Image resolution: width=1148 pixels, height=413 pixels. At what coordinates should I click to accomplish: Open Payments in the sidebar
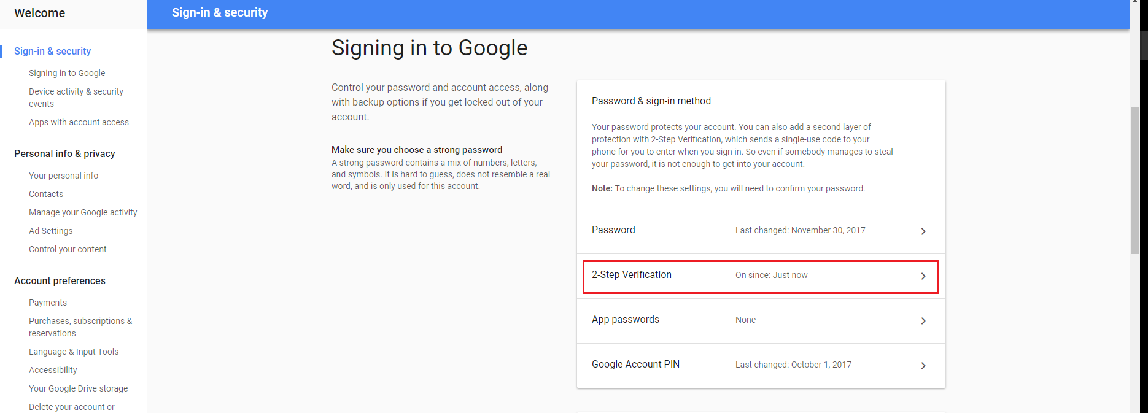tap(48, 303)
